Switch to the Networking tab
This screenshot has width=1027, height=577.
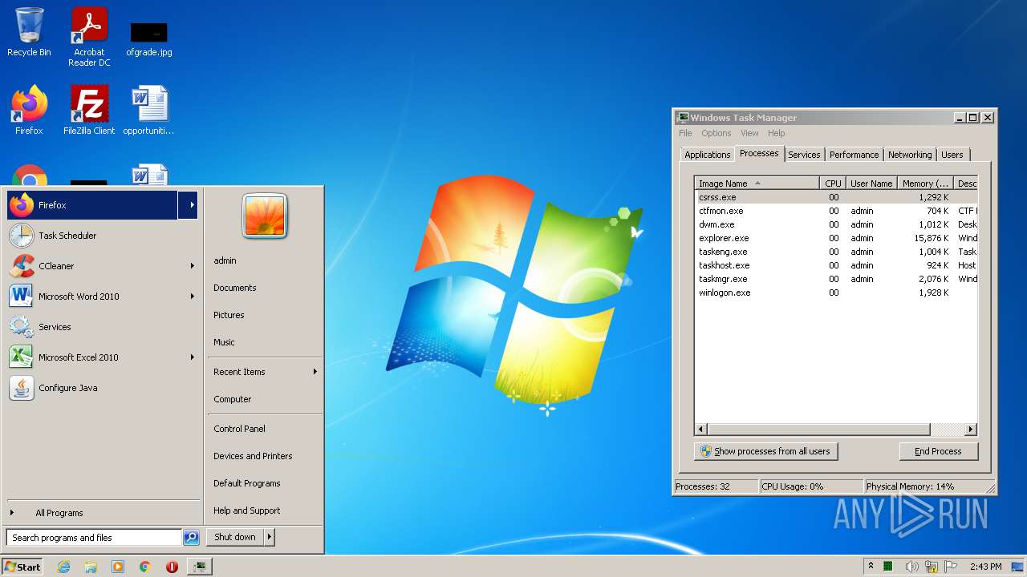point(910,155)
